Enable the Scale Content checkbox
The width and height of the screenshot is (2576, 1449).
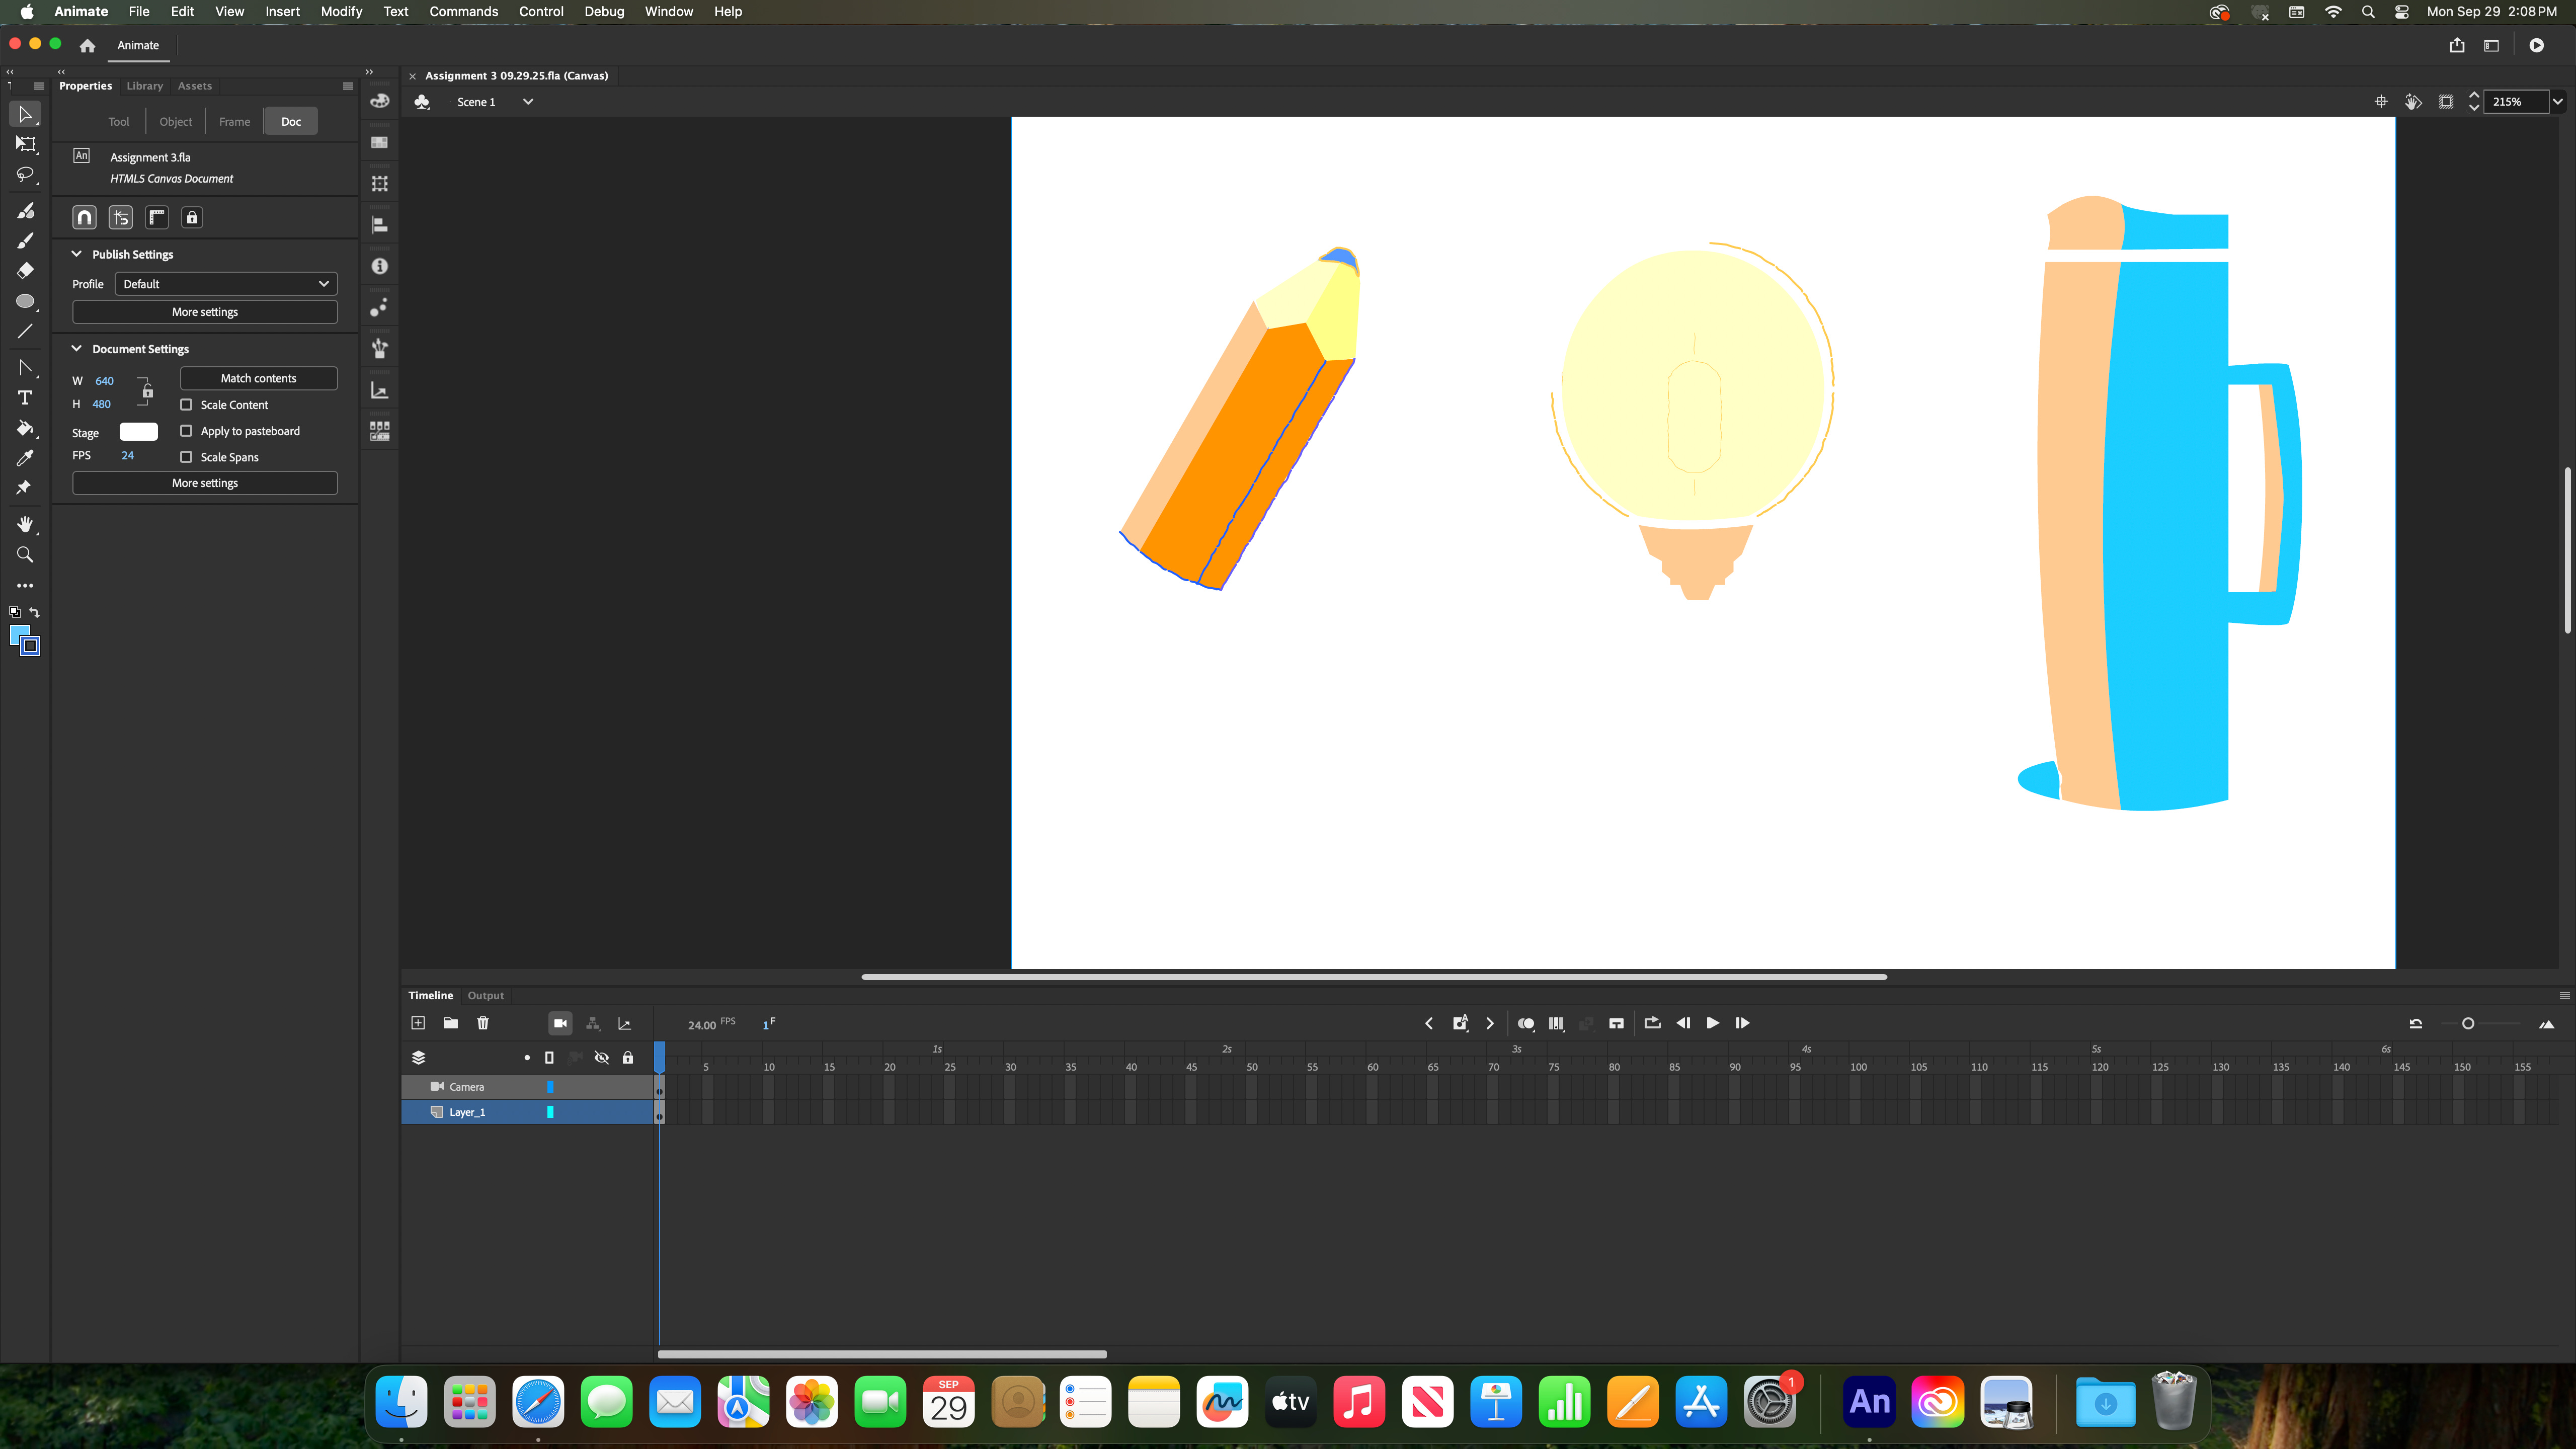(x=186, y=405)
